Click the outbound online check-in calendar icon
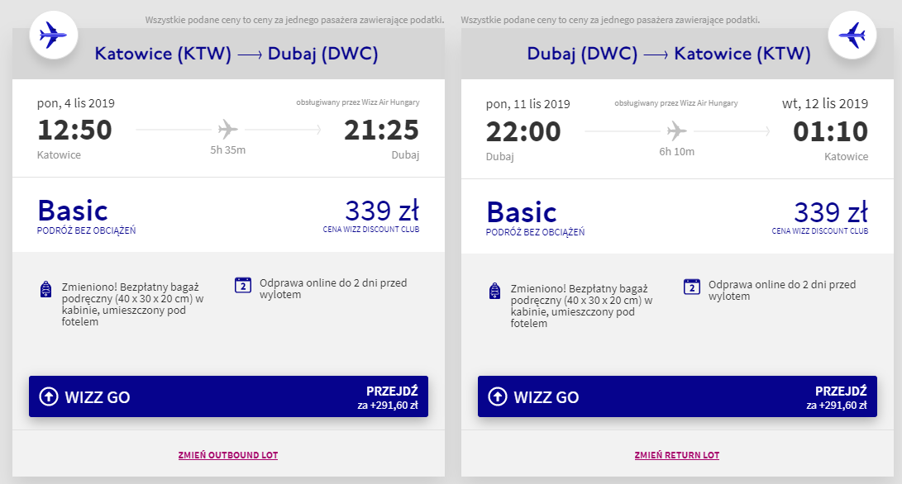 coord(243,286)
